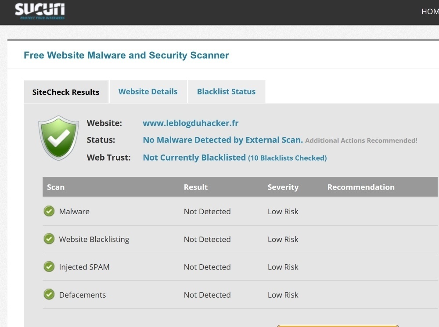Click the Status: field label
439x327 pixels.
(x=101, y=140)
